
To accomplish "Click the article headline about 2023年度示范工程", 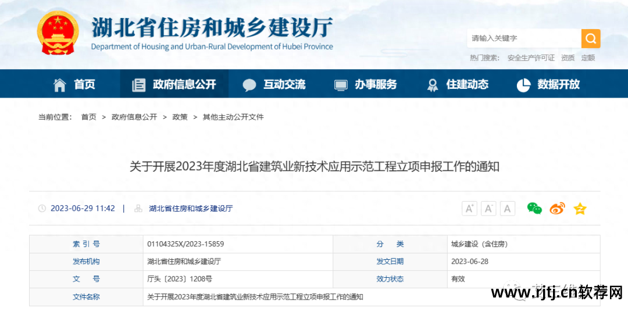I will (x=315, y=167).
